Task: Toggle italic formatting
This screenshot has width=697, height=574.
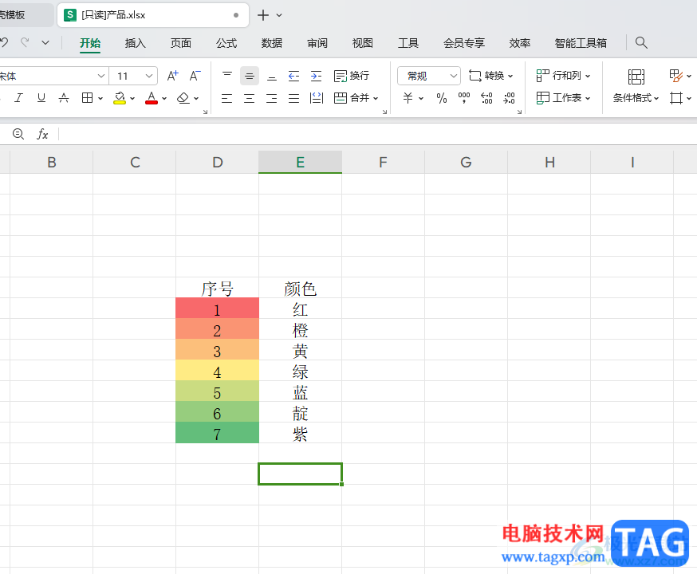Action: tap(18, 98)
